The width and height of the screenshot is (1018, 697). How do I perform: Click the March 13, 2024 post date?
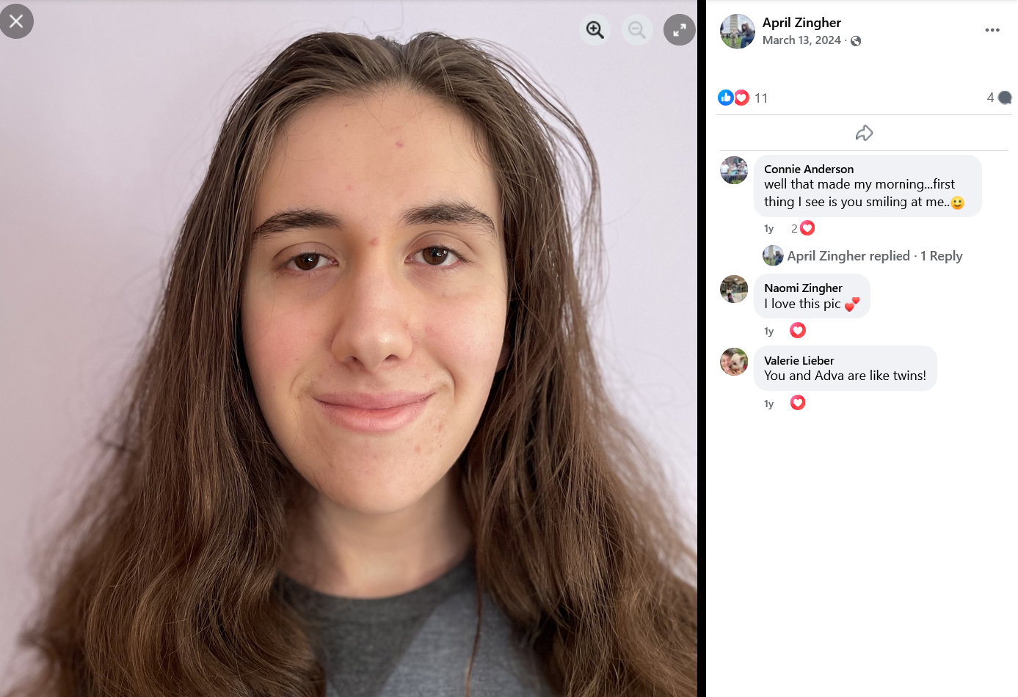click(x=801, y=40)
